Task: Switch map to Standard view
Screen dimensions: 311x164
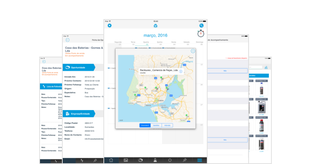Action: [145, 125]
